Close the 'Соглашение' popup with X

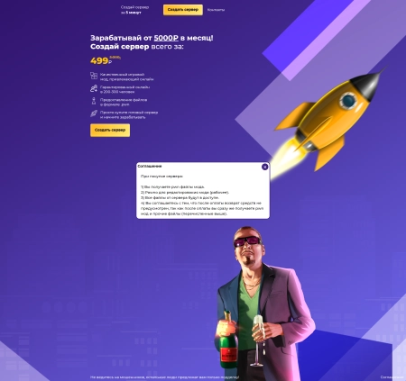tap(264, 167)
